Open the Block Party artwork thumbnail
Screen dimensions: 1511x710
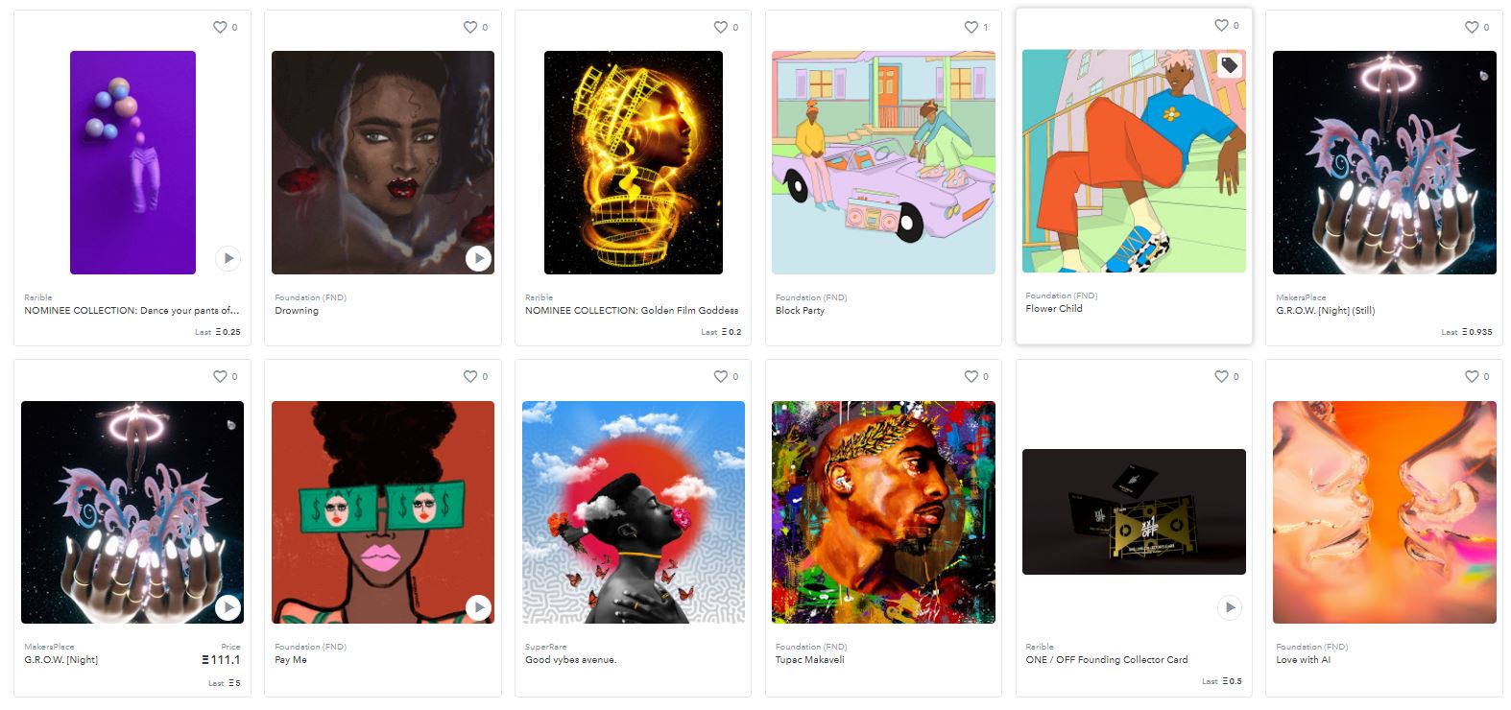coord(883,162)
